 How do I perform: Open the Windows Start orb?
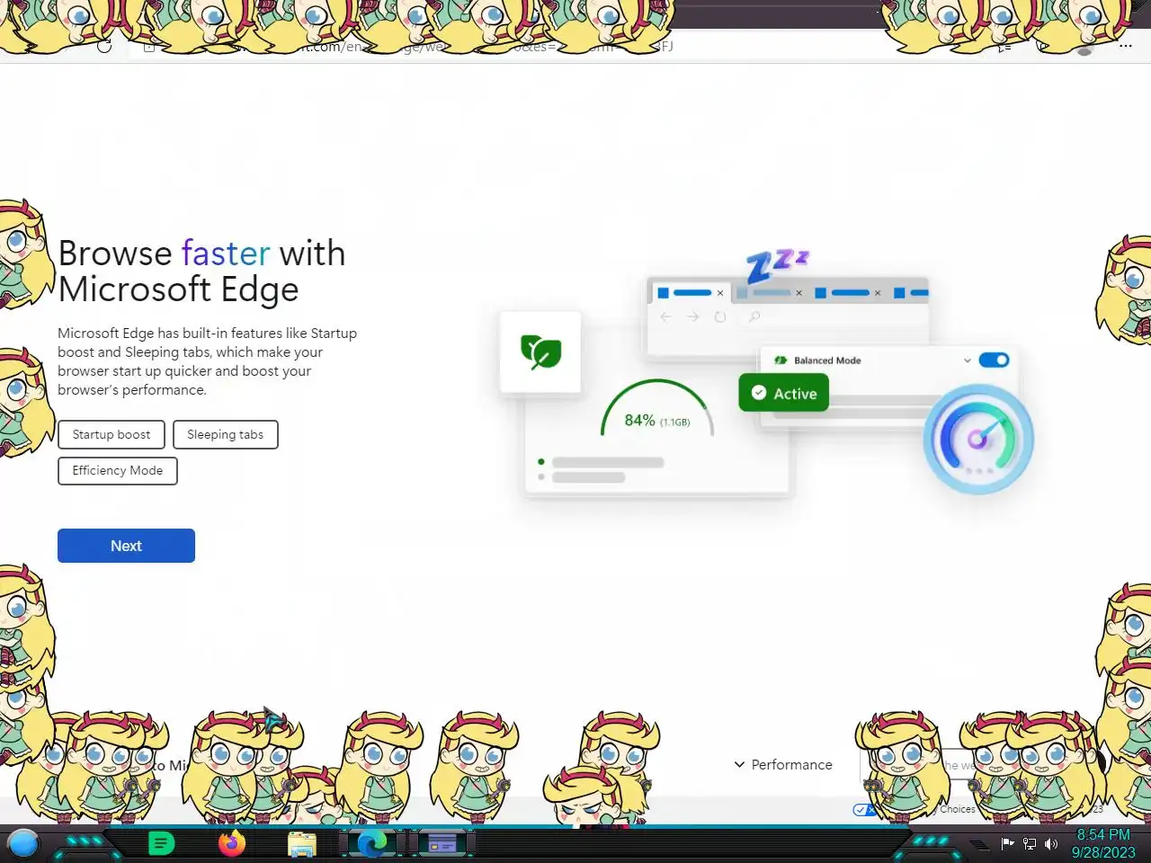click(x=23, y=843)
